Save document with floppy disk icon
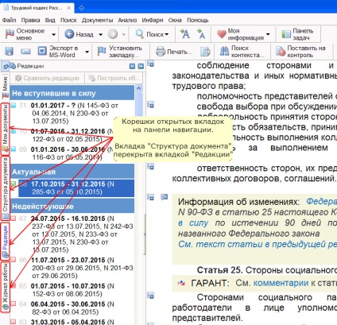Screen dimensions: 337x325 coord(10,51)
